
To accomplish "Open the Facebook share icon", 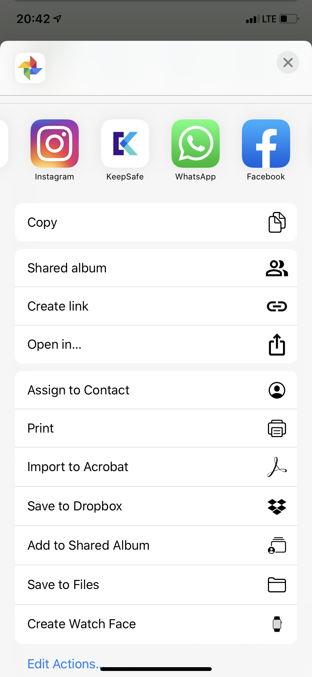I will point(266,144).
